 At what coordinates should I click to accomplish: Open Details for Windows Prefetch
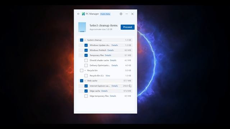point(110,50)
